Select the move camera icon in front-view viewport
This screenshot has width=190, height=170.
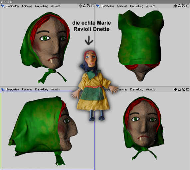click(x=175, y=89)
